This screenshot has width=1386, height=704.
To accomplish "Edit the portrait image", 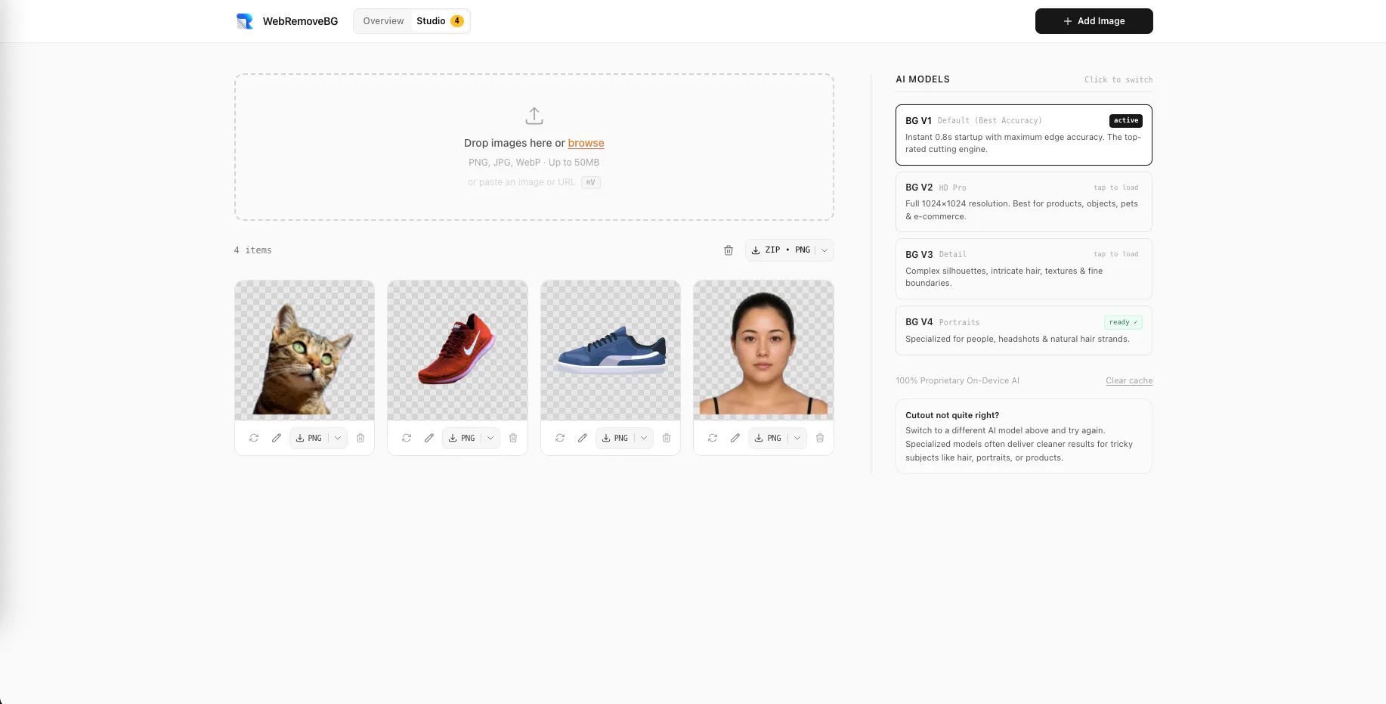I will click(735, 438).
